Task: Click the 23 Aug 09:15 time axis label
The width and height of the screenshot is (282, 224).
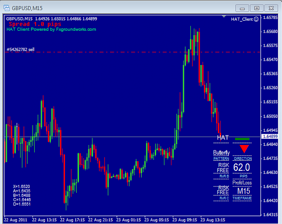Action: click(x=185, y=220)
